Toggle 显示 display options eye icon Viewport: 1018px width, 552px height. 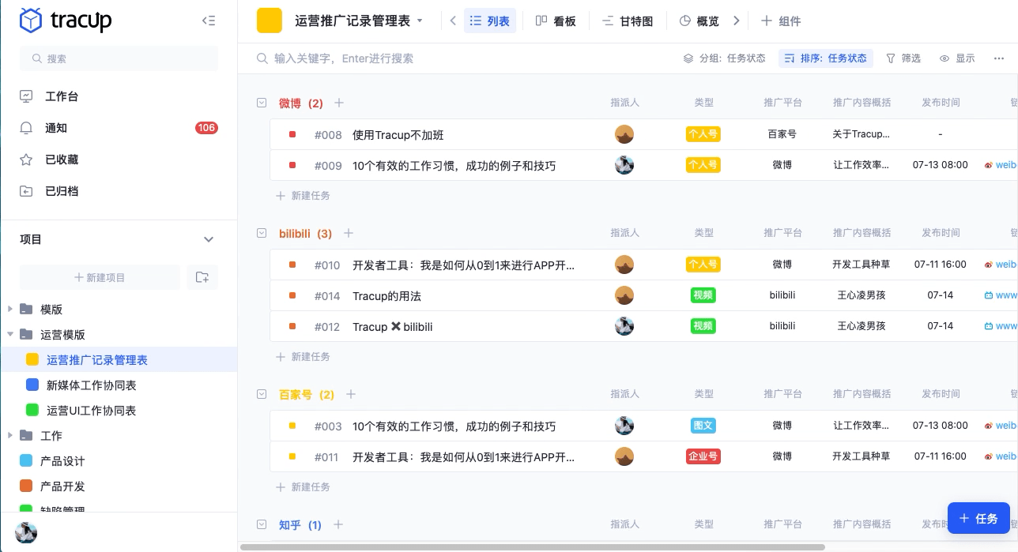(944, 58)
